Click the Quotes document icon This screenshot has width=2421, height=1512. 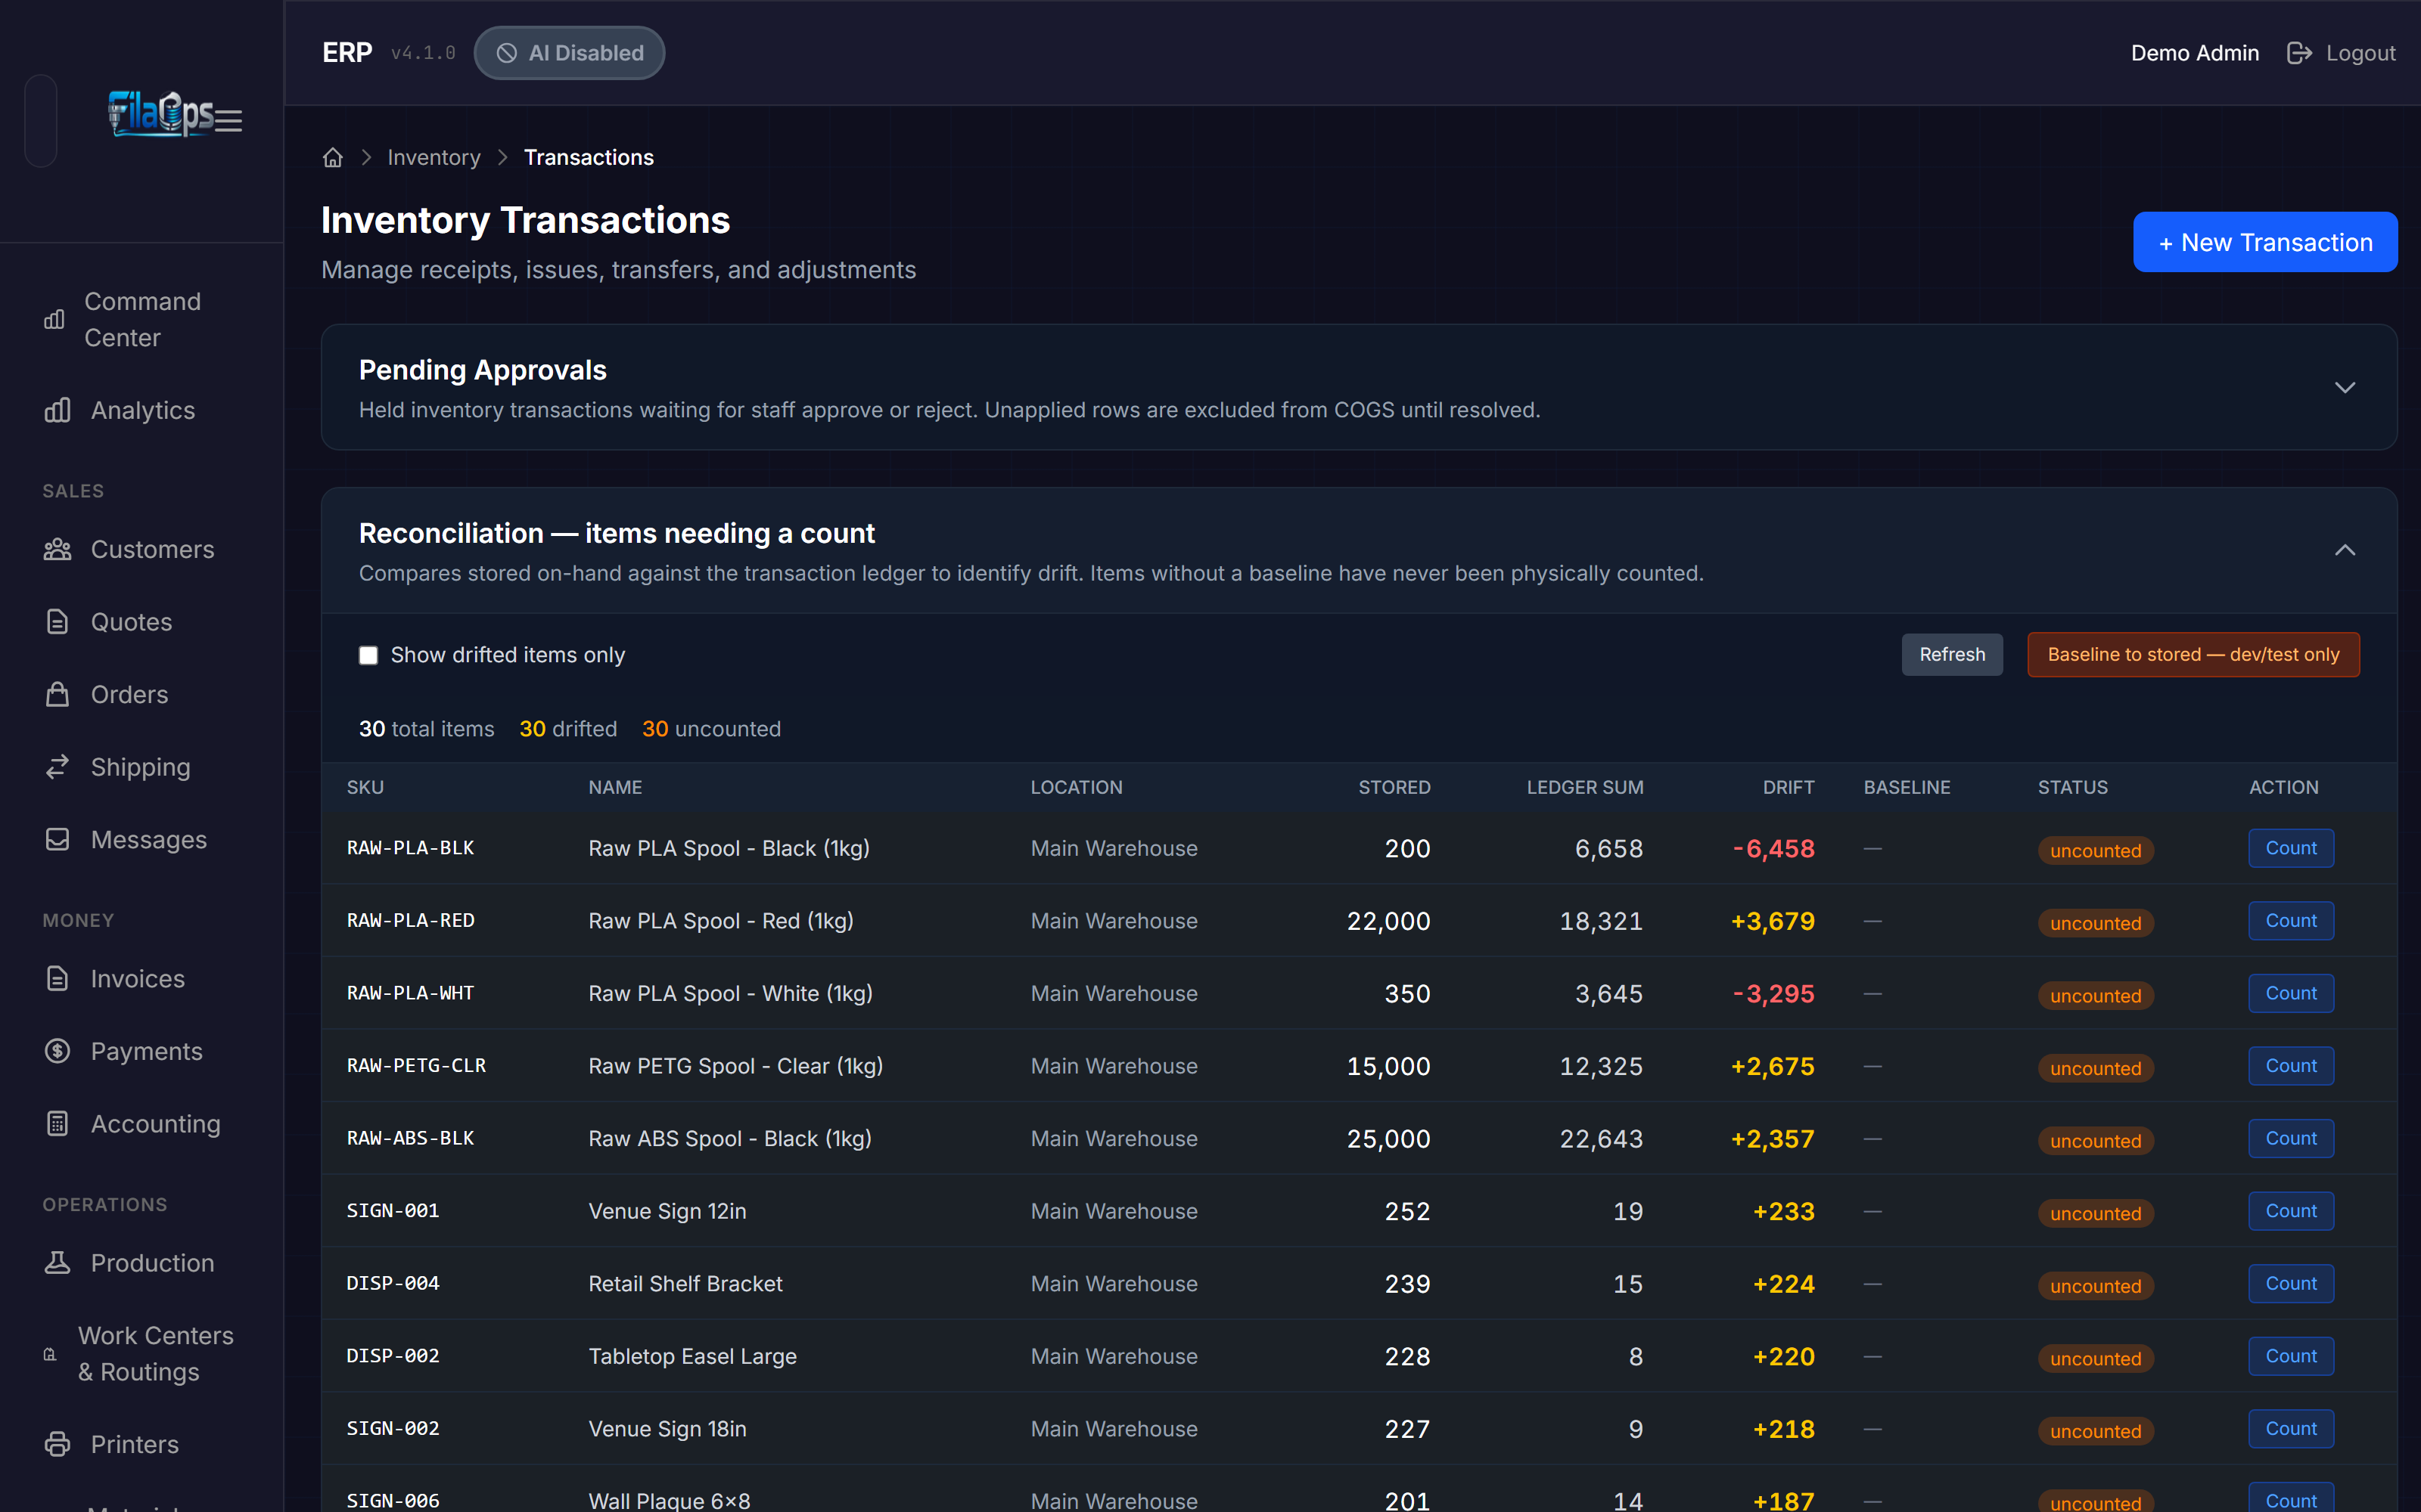[x=57, y=622]
